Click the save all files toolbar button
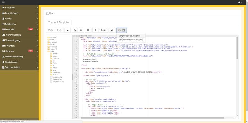 (x=59, y=30)
